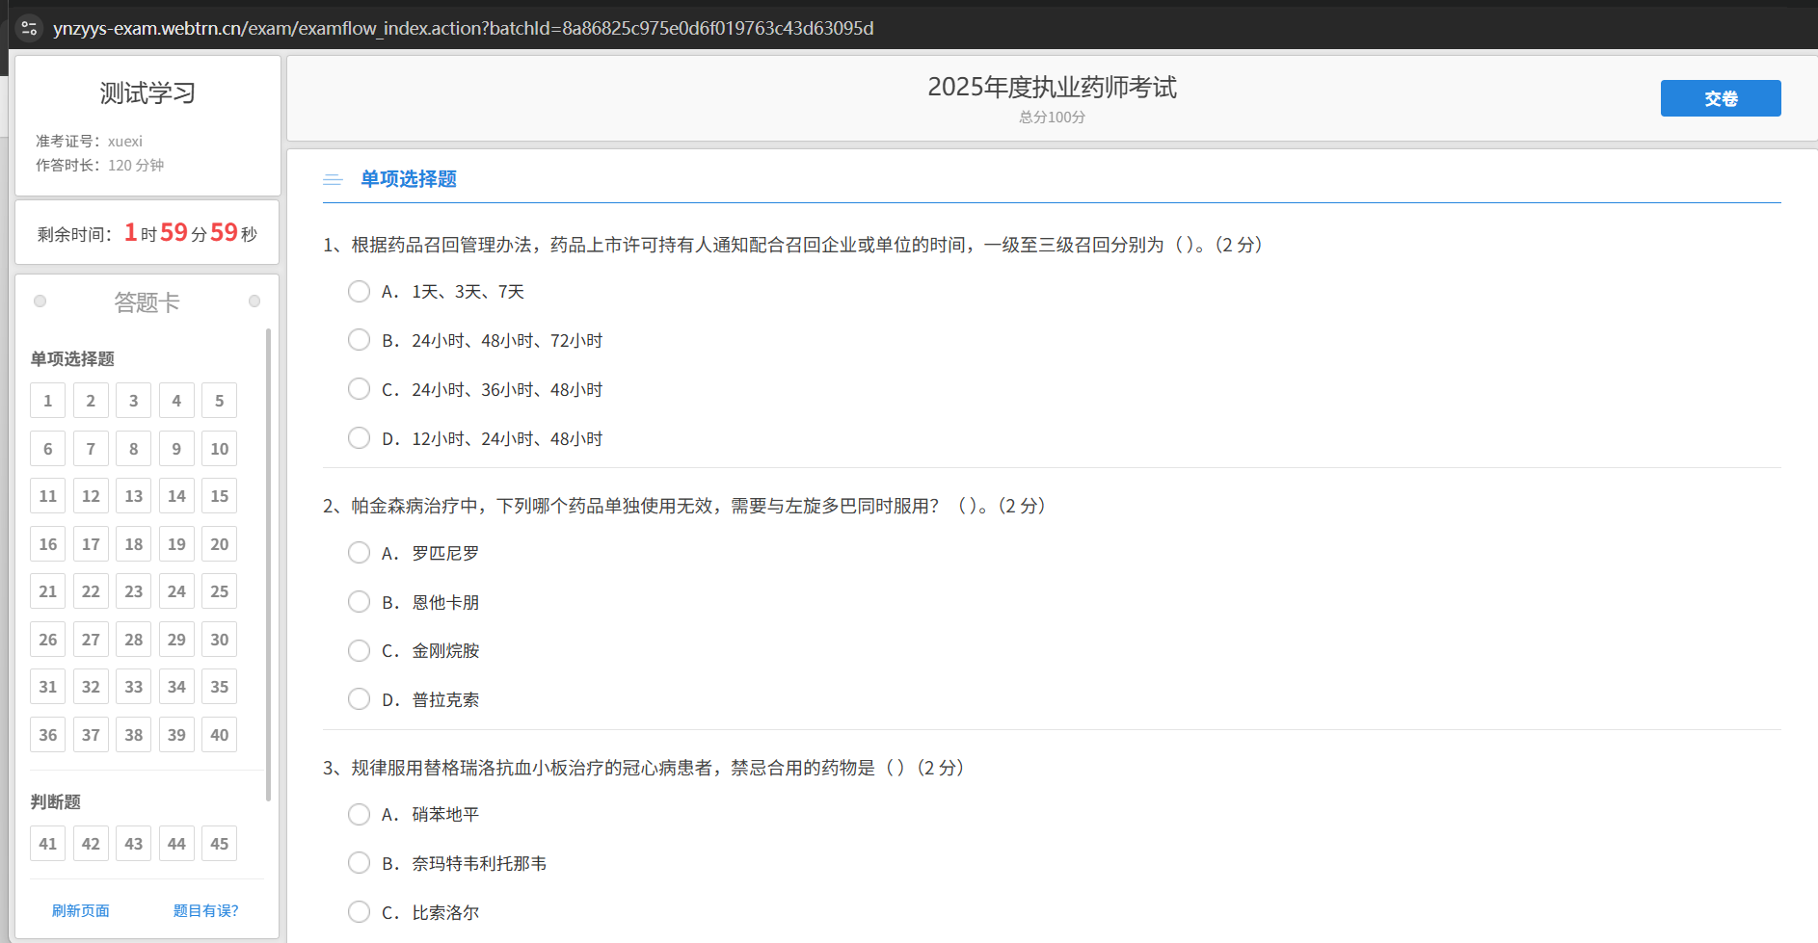Image resolution: width=1818 pixels, height=943 pixels.
Task: Click the 交卷 submit button
Action: click(x=1720, y=98)
